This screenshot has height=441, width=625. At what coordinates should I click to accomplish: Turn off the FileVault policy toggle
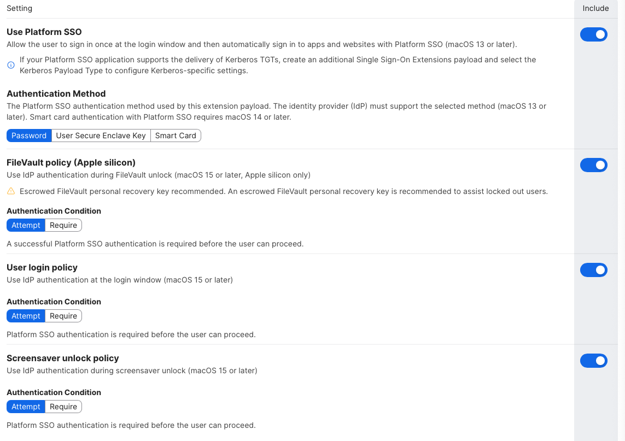(593, 165)
